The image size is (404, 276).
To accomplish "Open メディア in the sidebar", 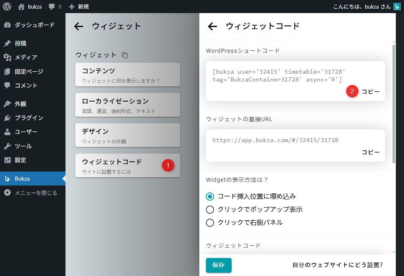I will [x=33, y=57].
